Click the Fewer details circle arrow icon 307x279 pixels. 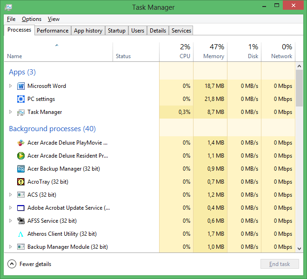click(x=12, y=264)
